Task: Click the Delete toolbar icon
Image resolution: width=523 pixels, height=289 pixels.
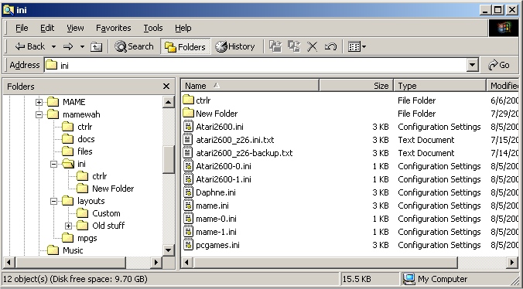Action: click(x=313, y=46)
